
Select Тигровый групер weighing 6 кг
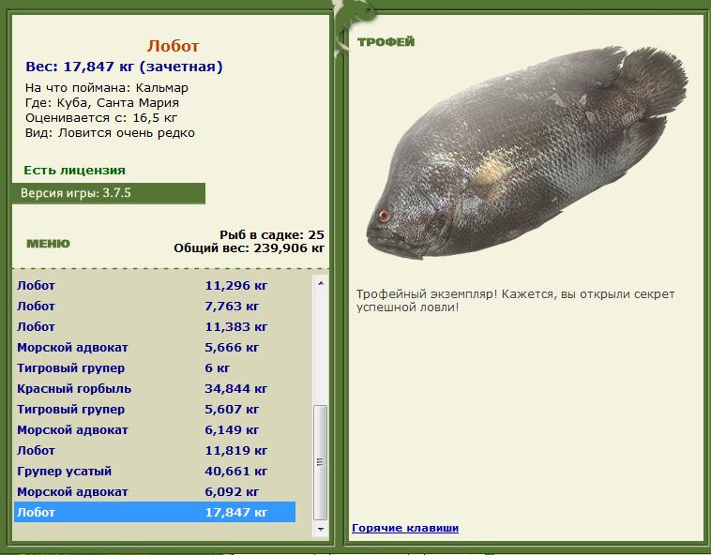pos(155,368)
